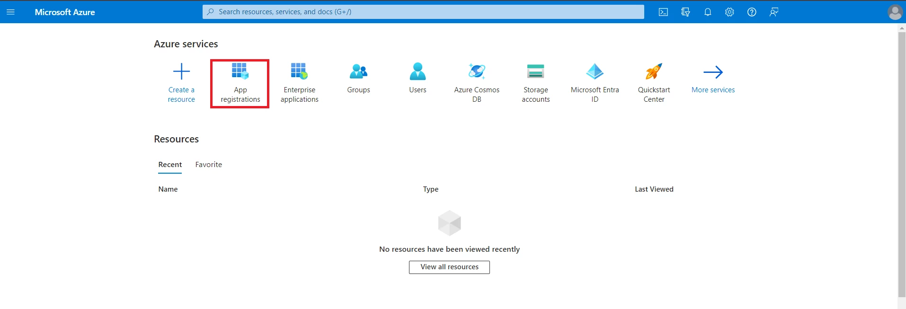Open the notifications bell
The height and width of the screenshot is (309, 906).
pos(708,12)
